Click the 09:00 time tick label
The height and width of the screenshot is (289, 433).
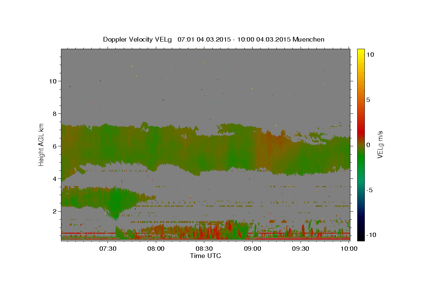[x=252, y=249]
